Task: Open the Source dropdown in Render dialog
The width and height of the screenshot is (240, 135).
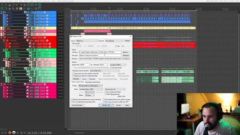Action: click(87, 41)
